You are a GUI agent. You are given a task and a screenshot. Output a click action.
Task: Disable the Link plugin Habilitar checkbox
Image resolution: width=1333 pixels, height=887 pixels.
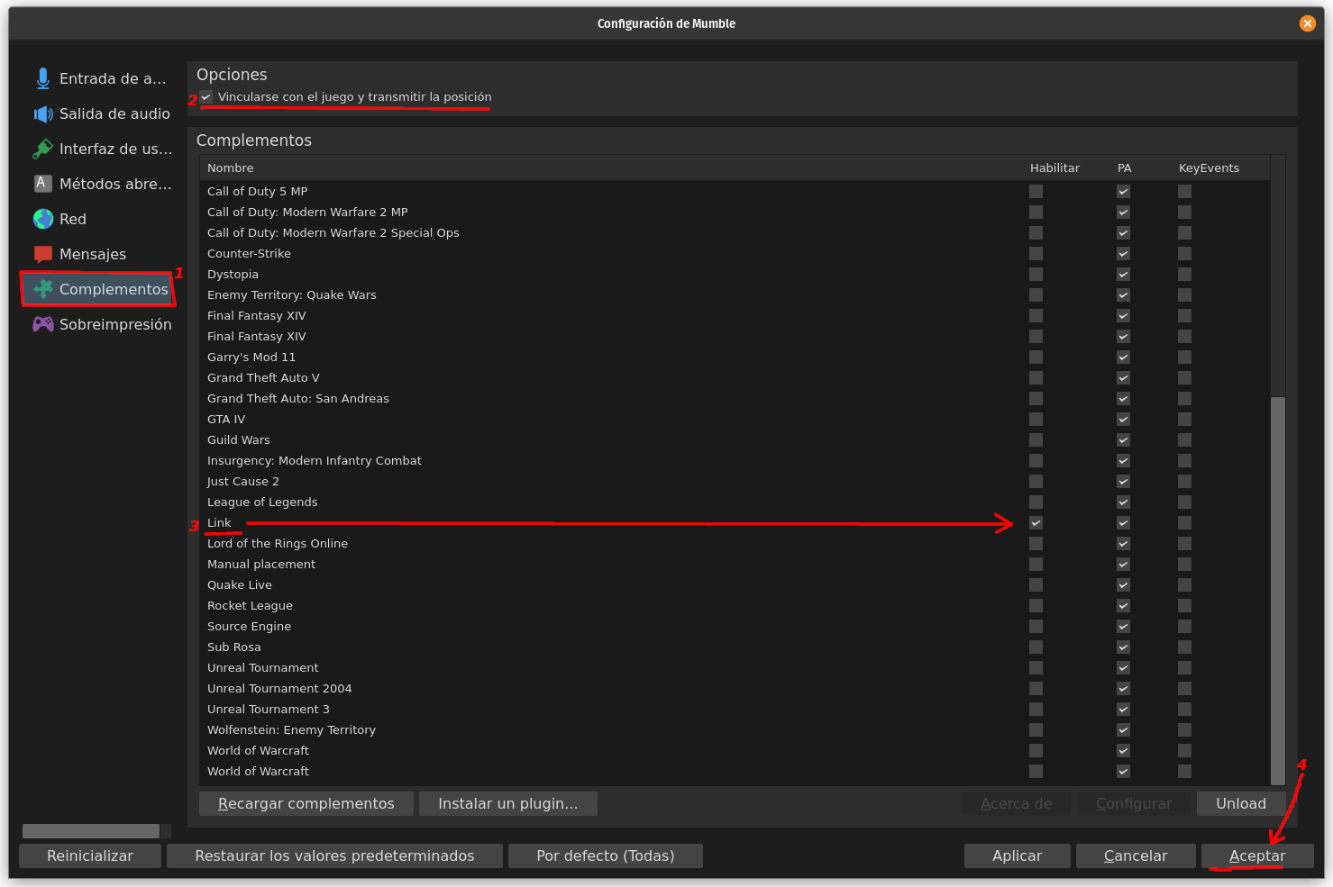coord(1036,523)
